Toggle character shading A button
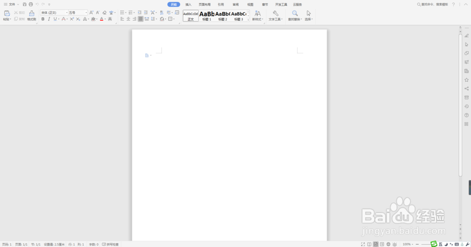Screen dimensions: 471x247 point(110,19)
